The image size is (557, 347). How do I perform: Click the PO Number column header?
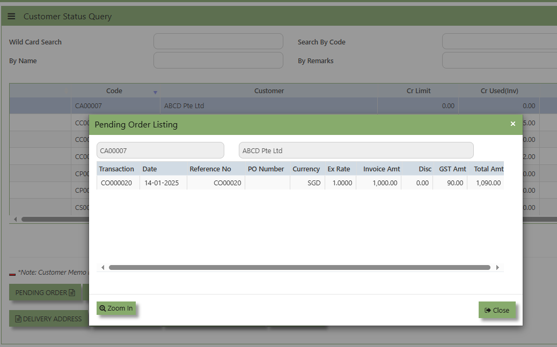(267, 169)
